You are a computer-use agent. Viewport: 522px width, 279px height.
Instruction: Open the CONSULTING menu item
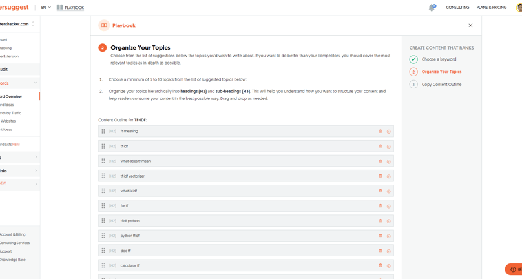[457, 7]
